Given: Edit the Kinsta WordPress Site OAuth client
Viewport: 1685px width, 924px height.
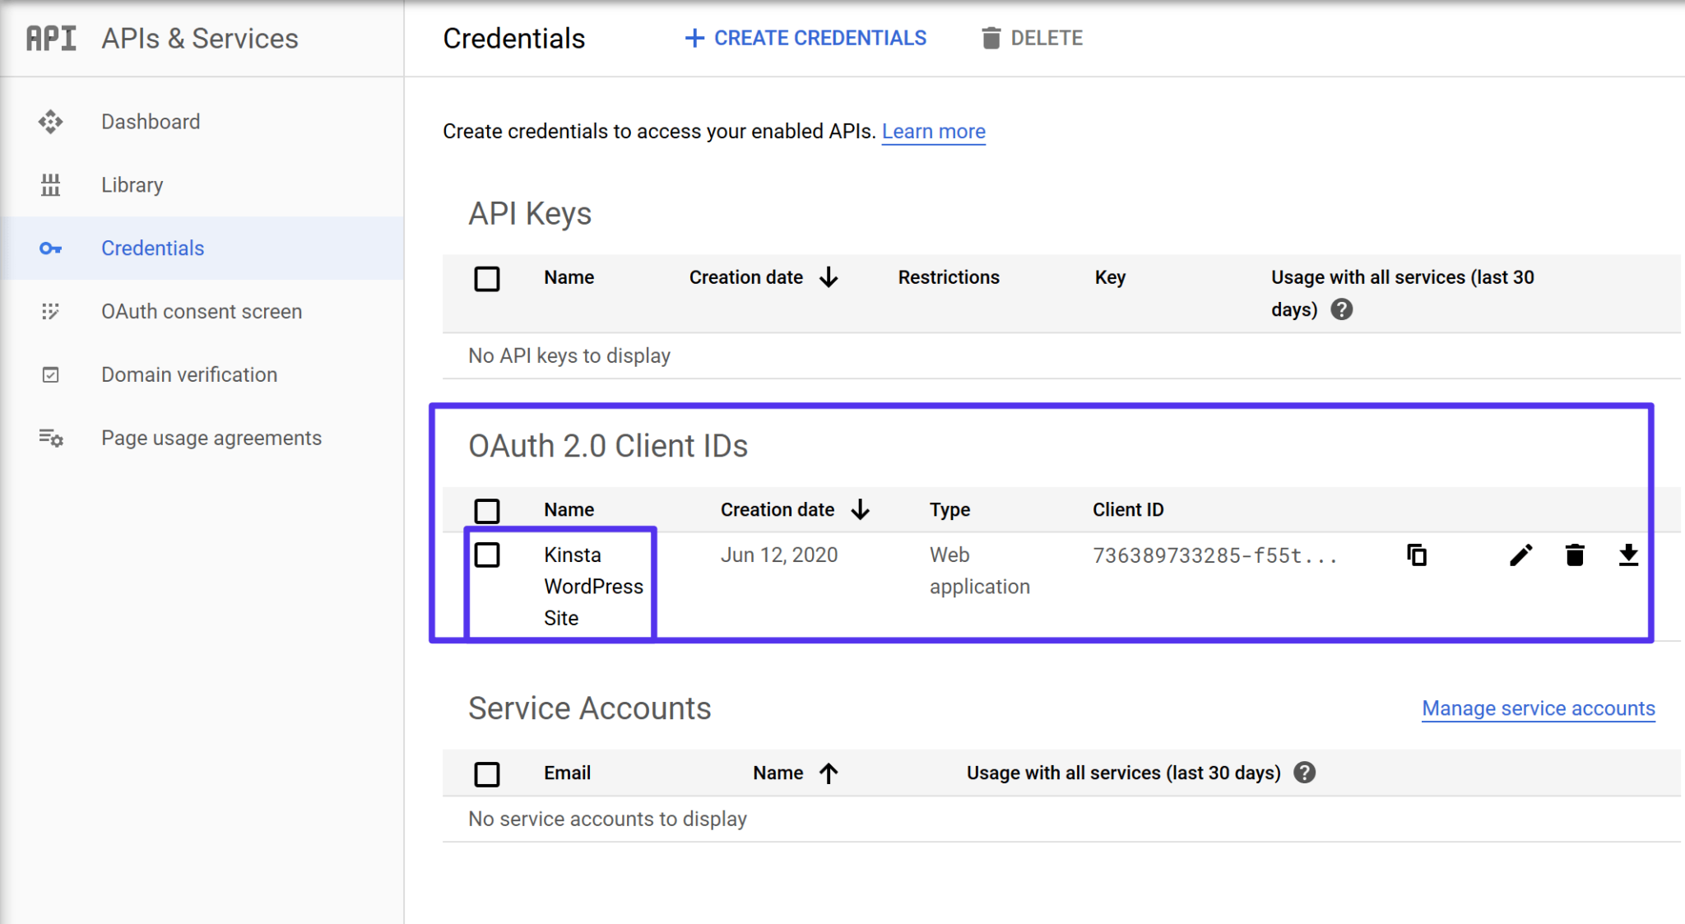Looking at the screenshot, I should [1521, 555].
